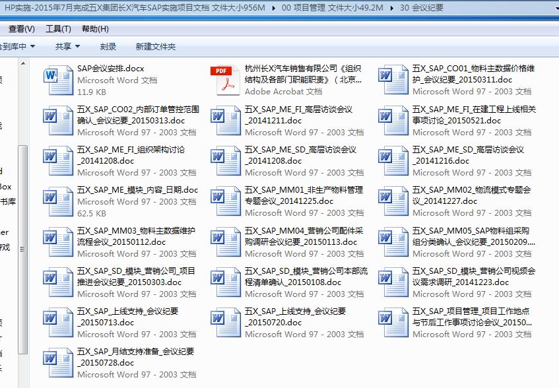Select the MM05_SAP物料组采购组分类确认 file icon
This screenshot has height=388, width=559.
393,242
